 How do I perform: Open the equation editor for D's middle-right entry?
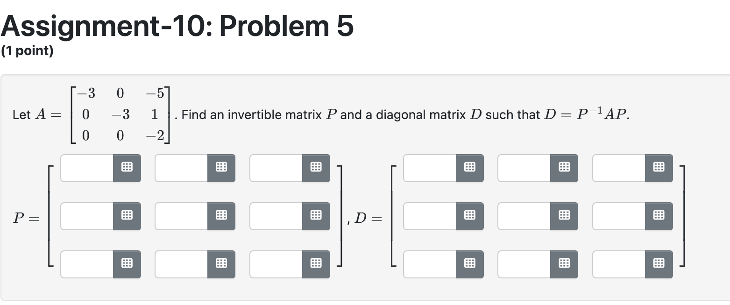[x=659, y=216]
